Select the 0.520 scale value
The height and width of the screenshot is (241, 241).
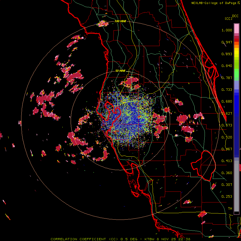pos(227,137)
